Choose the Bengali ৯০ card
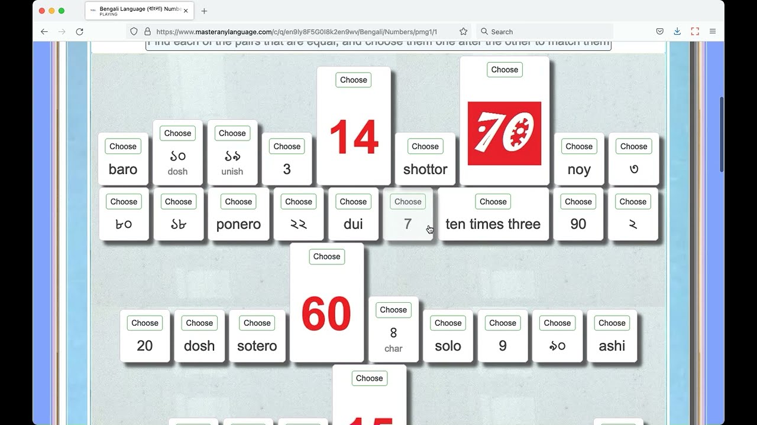 (x=557, y=323)
